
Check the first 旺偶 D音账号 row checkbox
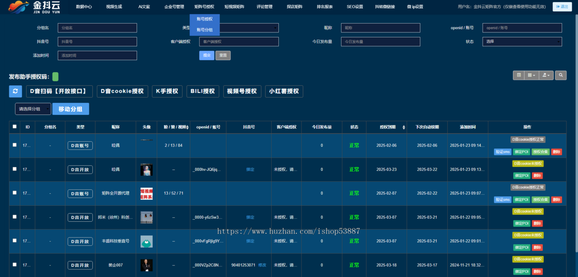click(14, 145)
